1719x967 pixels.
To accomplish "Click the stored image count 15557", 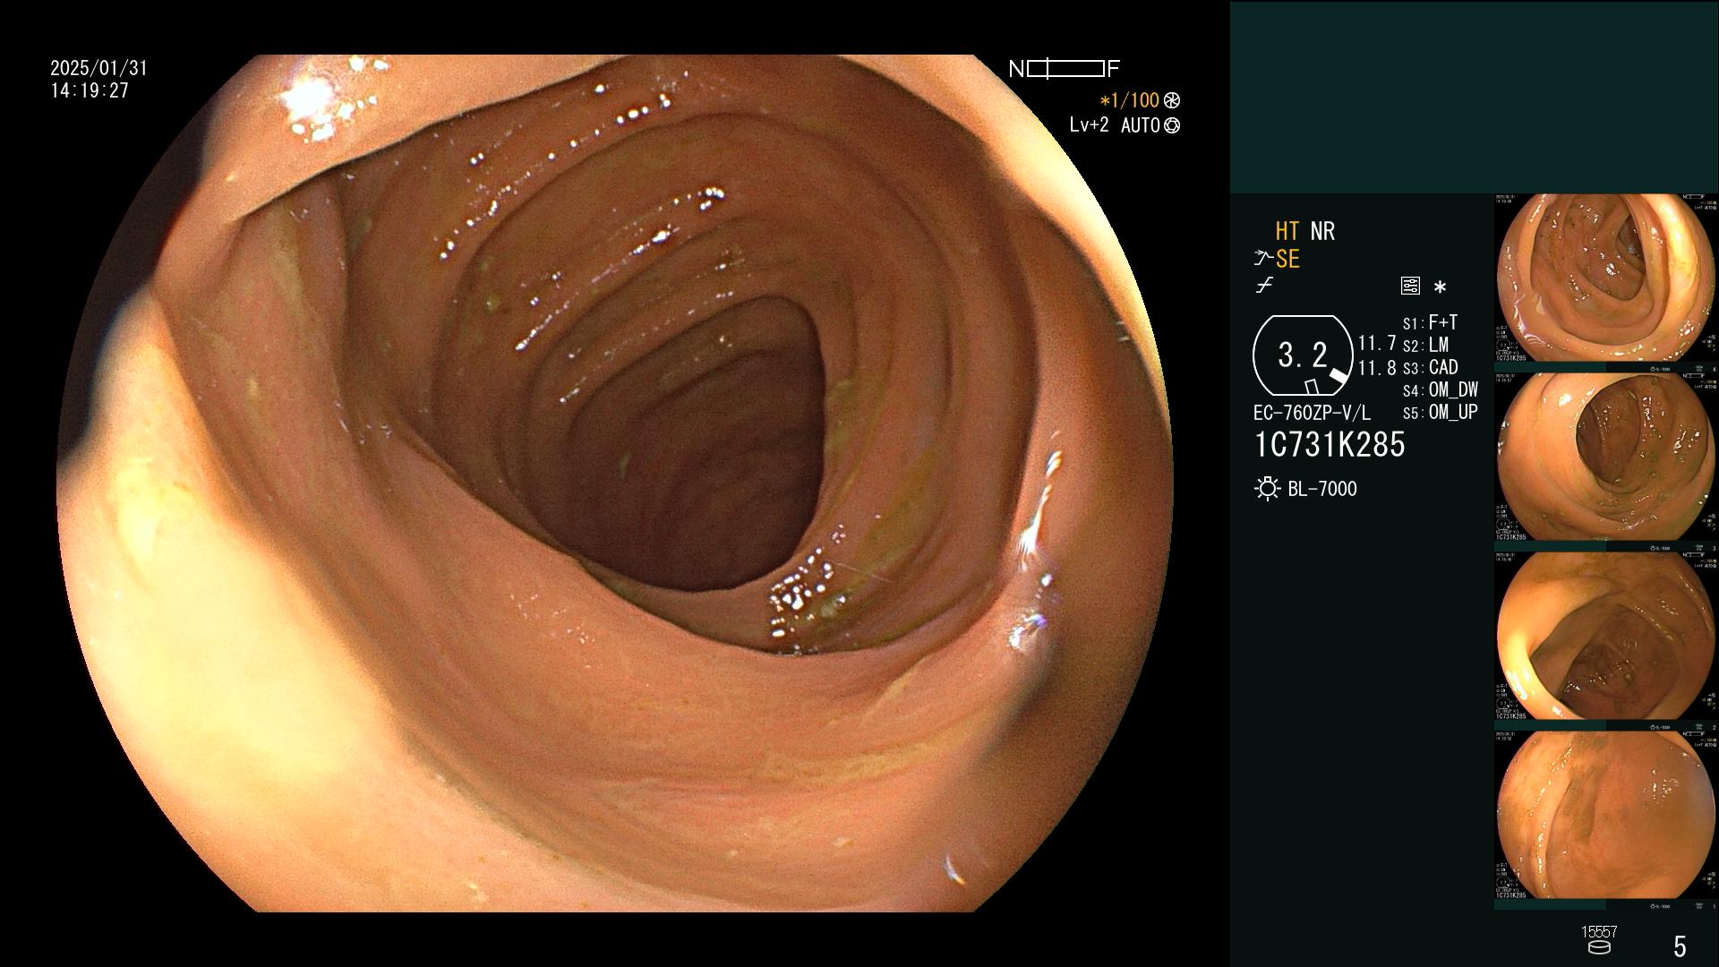I will coord(1599,932).
